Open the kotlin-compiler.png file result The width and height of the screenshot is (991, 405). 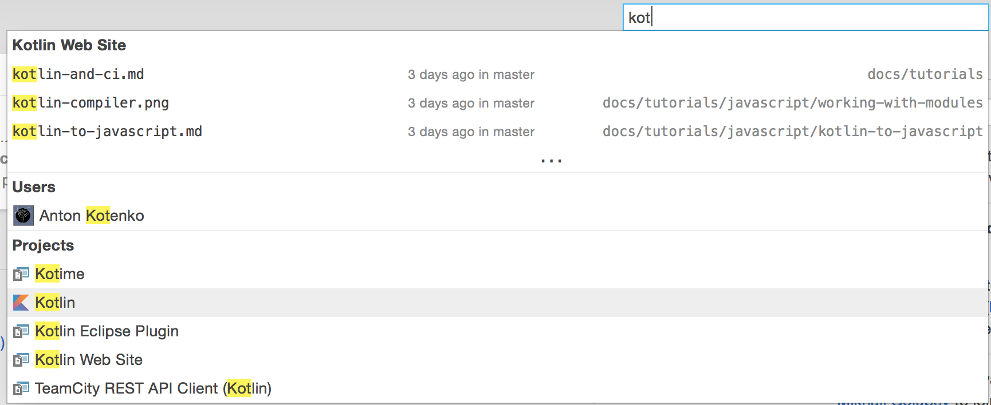91,103
